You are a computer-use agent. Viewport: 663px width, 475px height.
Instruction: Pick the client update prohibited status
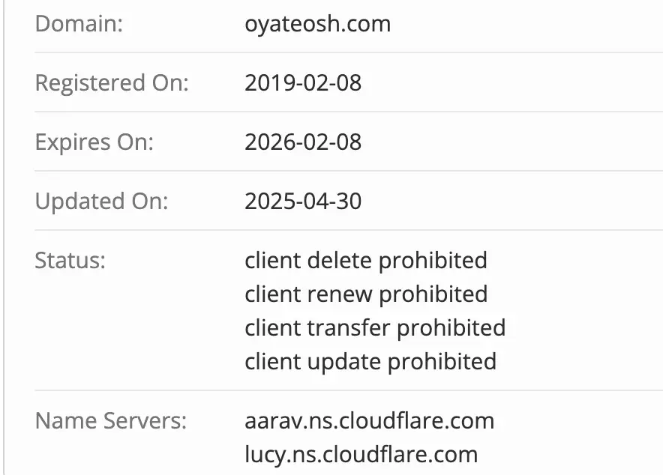(x=370, y=361)
